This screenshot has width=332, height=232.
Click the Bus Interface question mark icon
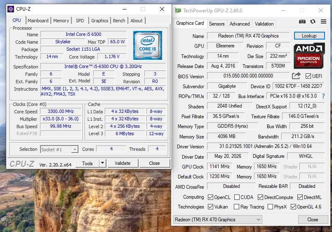[323, 96]
